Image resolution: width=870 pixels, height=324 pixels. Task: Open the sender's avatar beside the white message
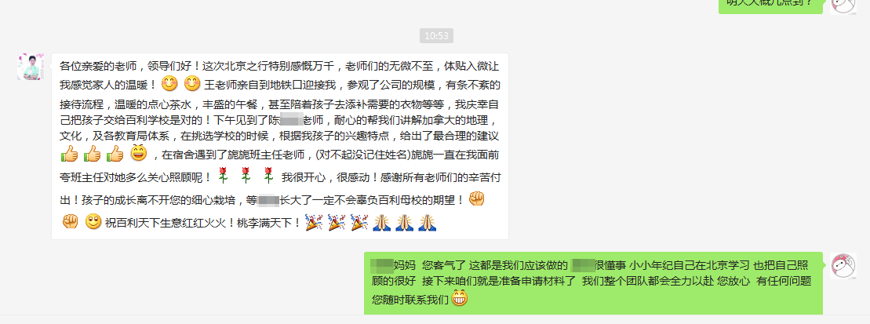(x=31, y=67)
